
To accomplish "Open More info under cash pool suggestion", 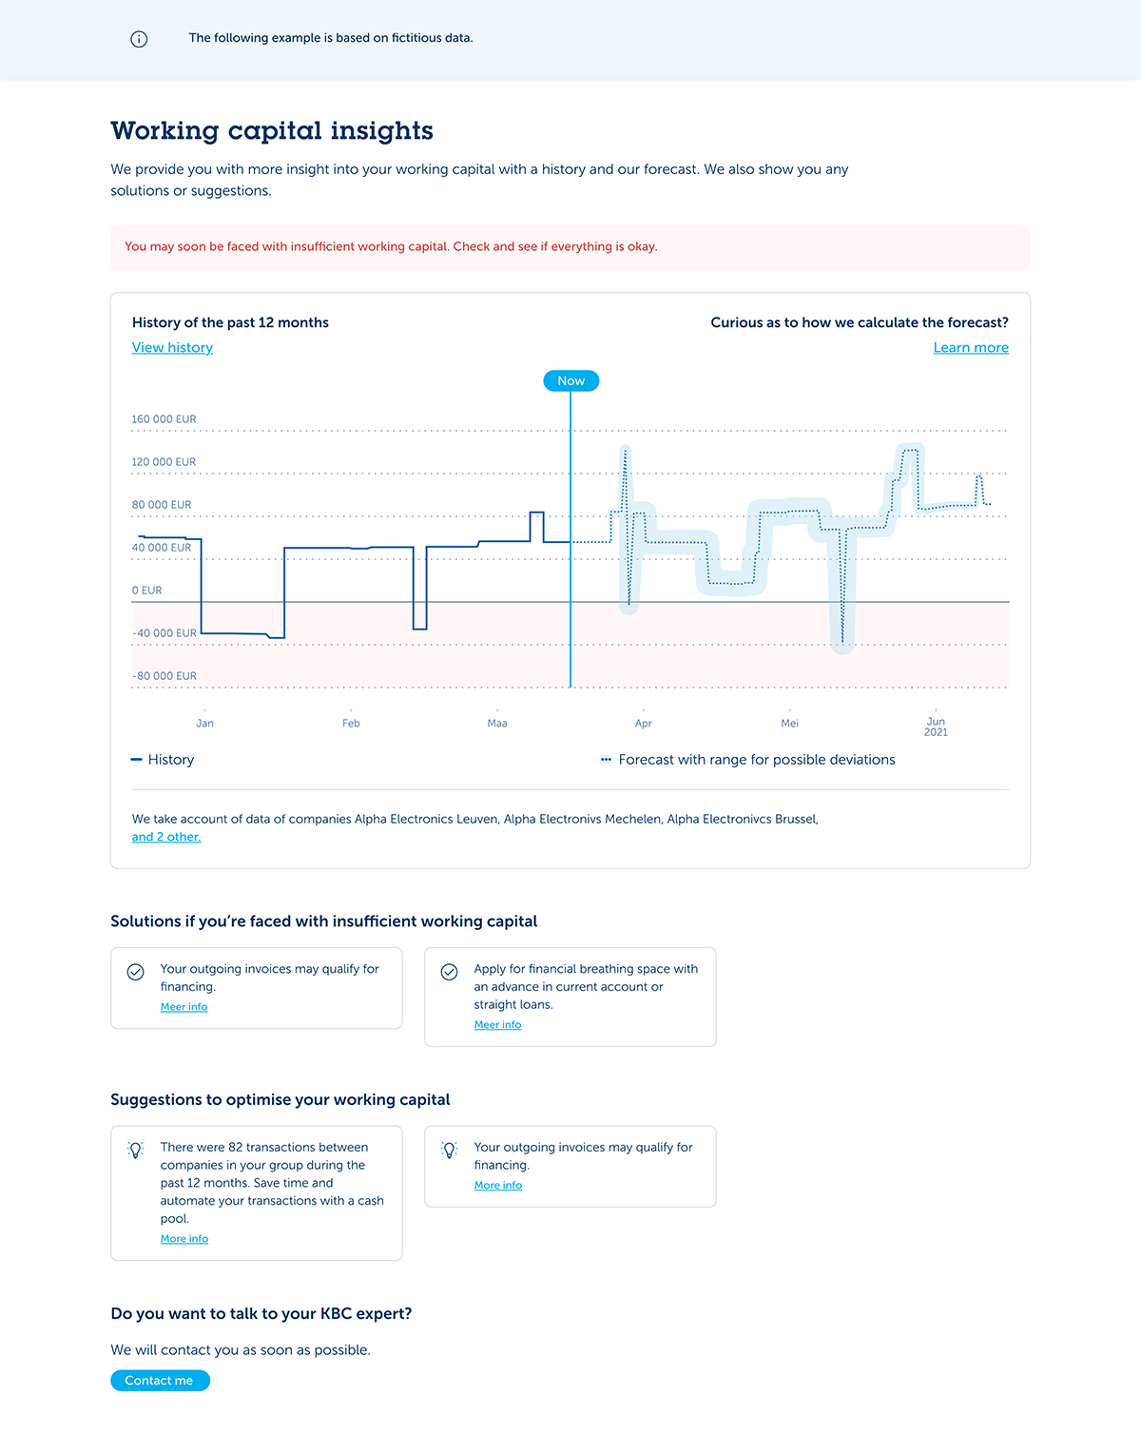I will tap(184, 1239).
